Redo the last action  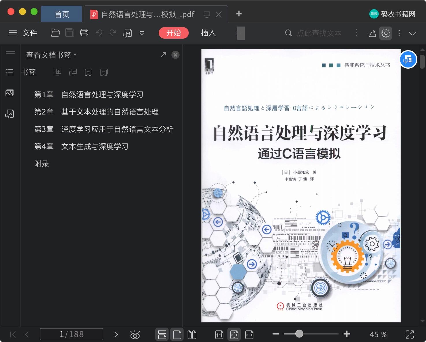(x=113, y=33)
